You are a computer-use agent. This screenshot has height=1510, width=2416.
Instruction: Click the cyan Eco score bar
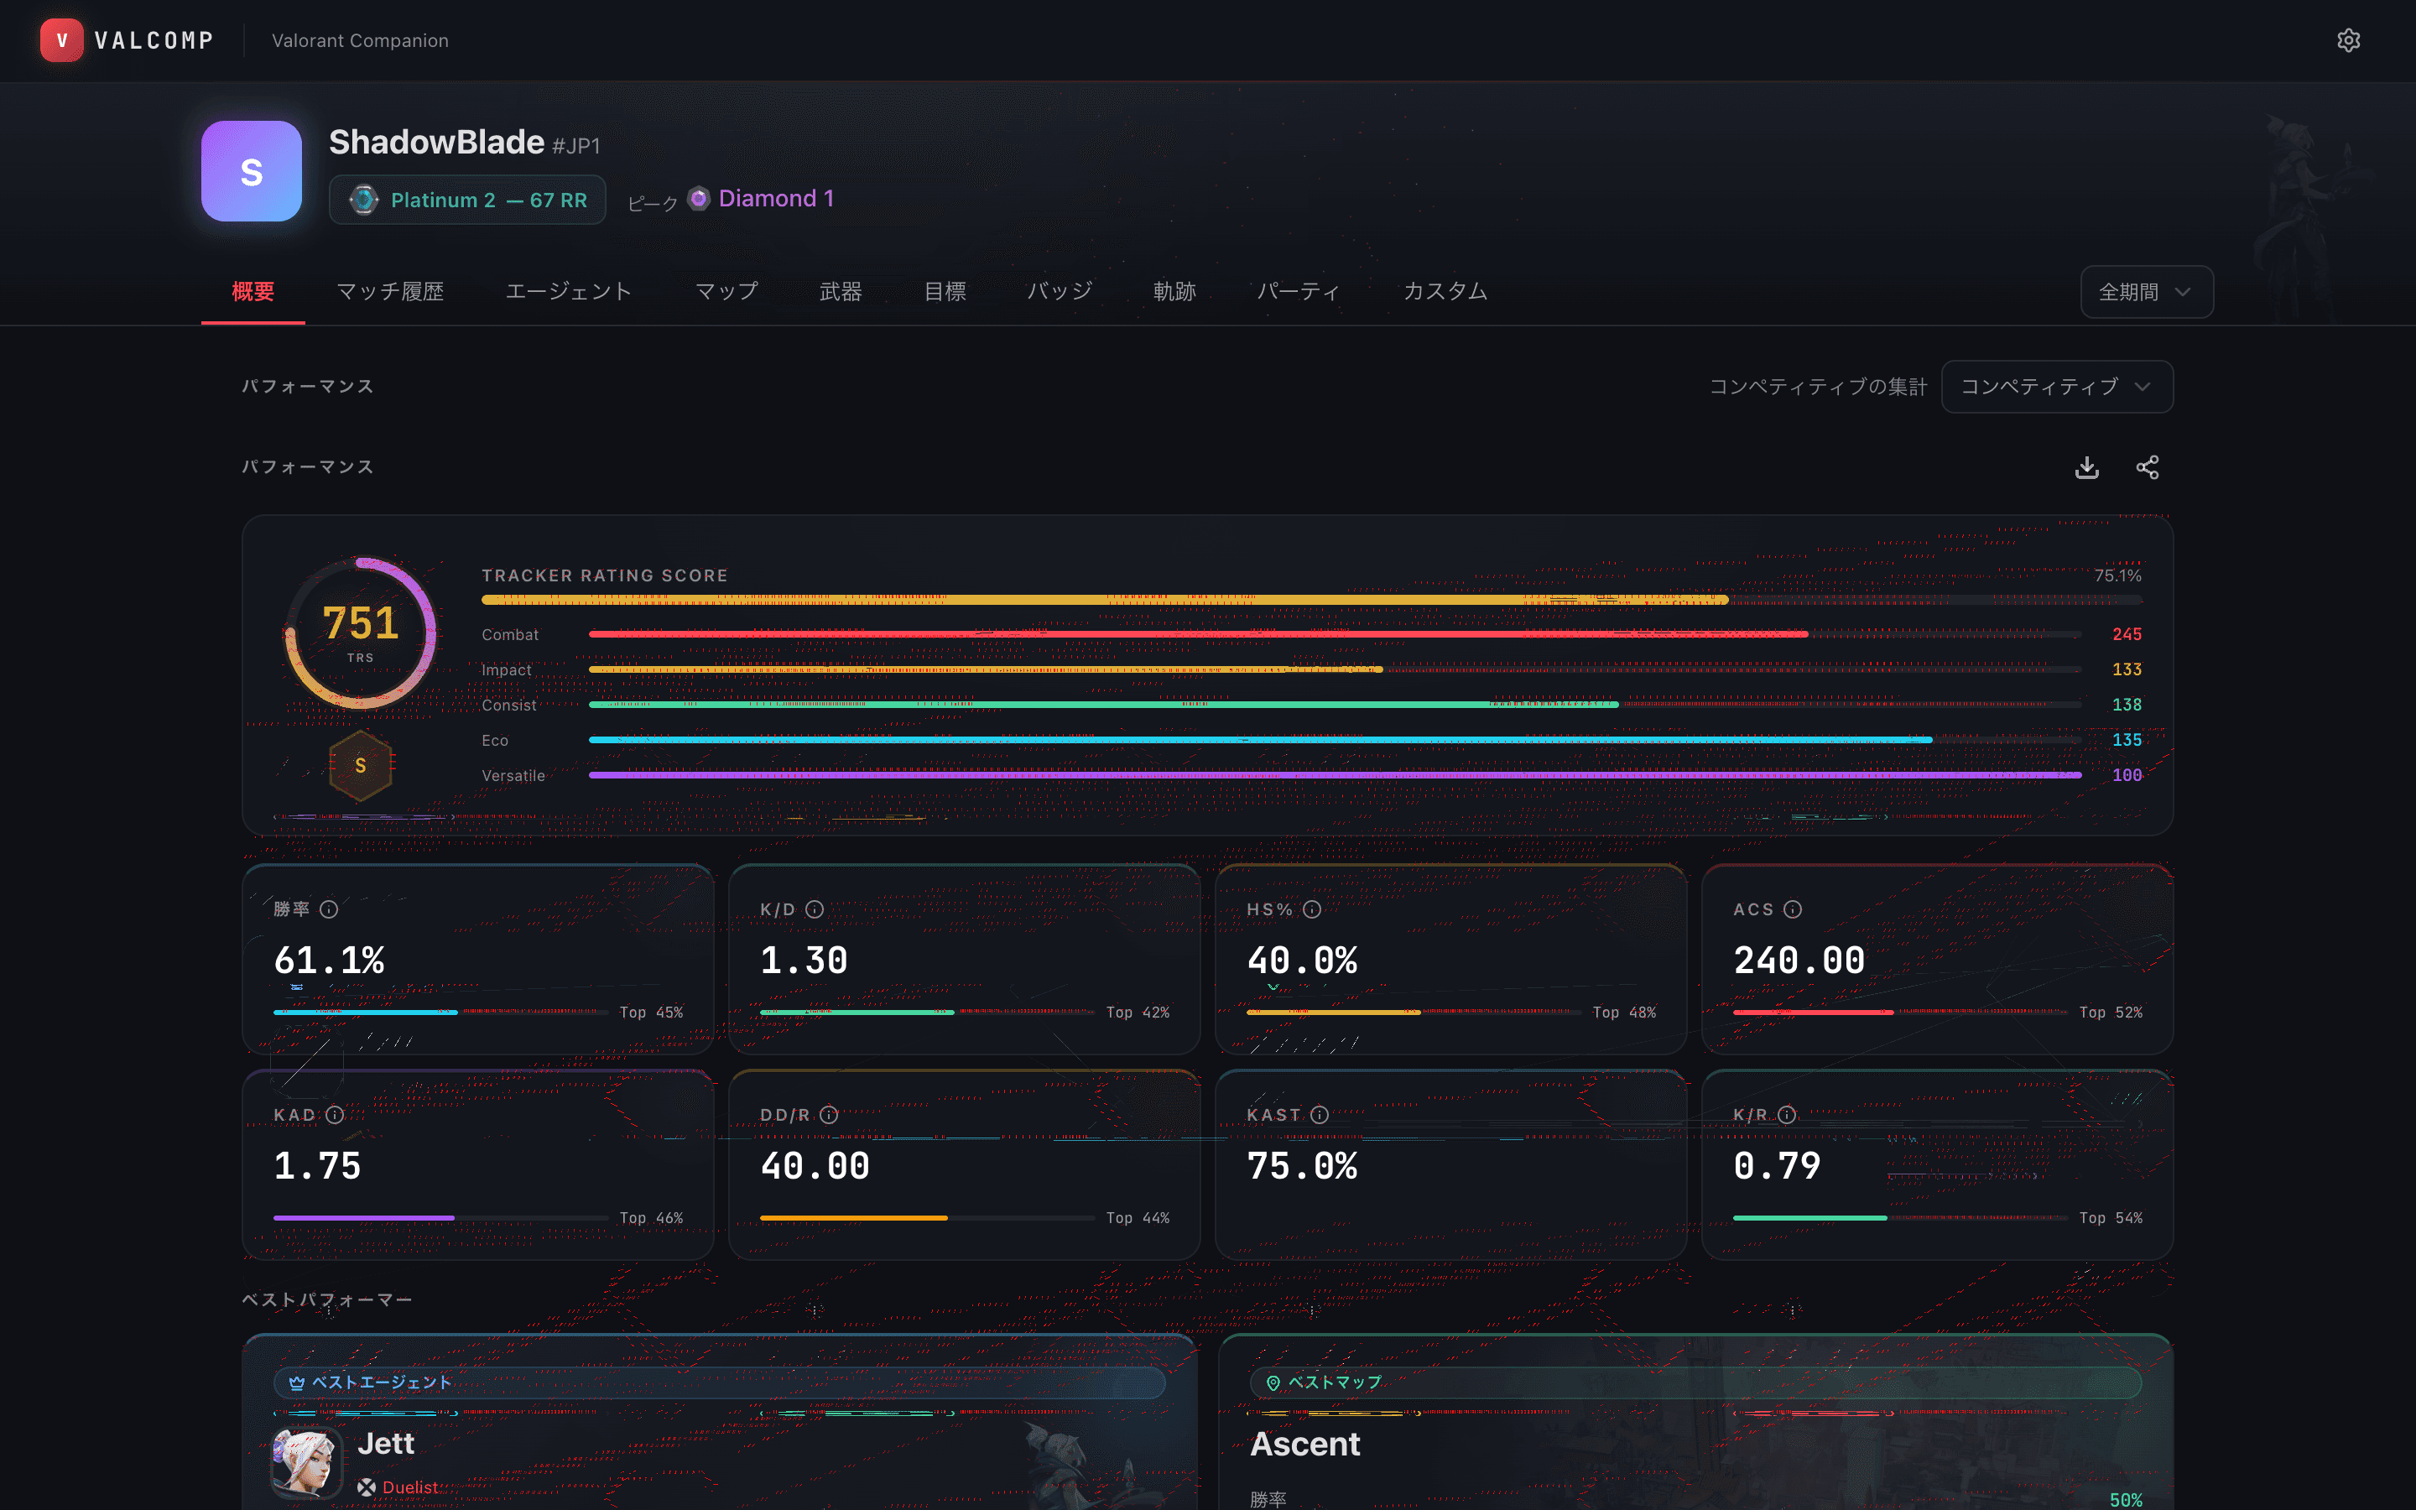point(1260,740)
